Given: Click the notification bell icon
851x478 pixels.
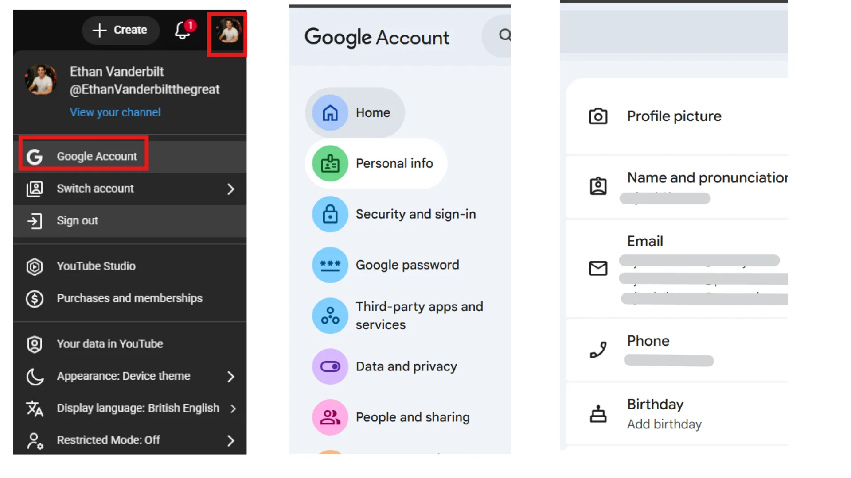Looking at the screenshot, I should 183,31.
